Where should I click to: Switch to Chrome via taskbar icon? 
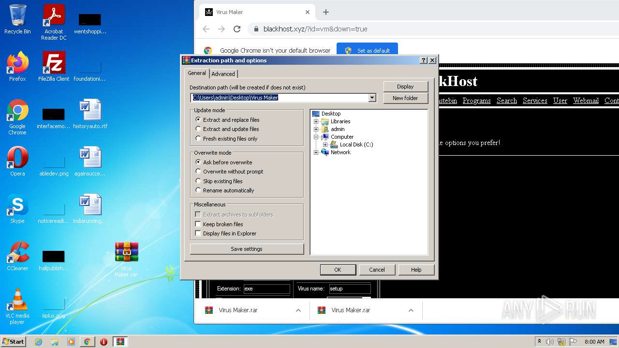pyautogui.click(x=87, y=342)
